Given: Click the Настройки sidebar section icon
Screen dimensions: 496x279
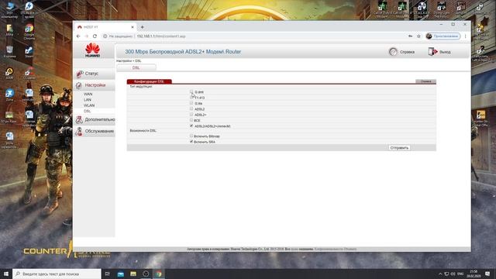Looking at the screenshot, I should (79, 85).
